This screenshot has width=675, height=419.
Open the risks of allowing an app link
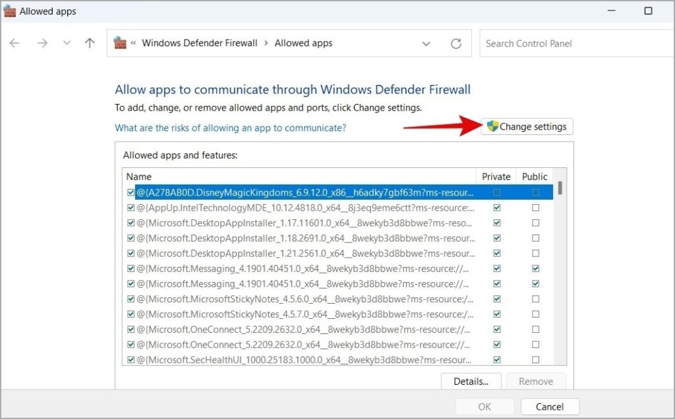coord(230,128)
